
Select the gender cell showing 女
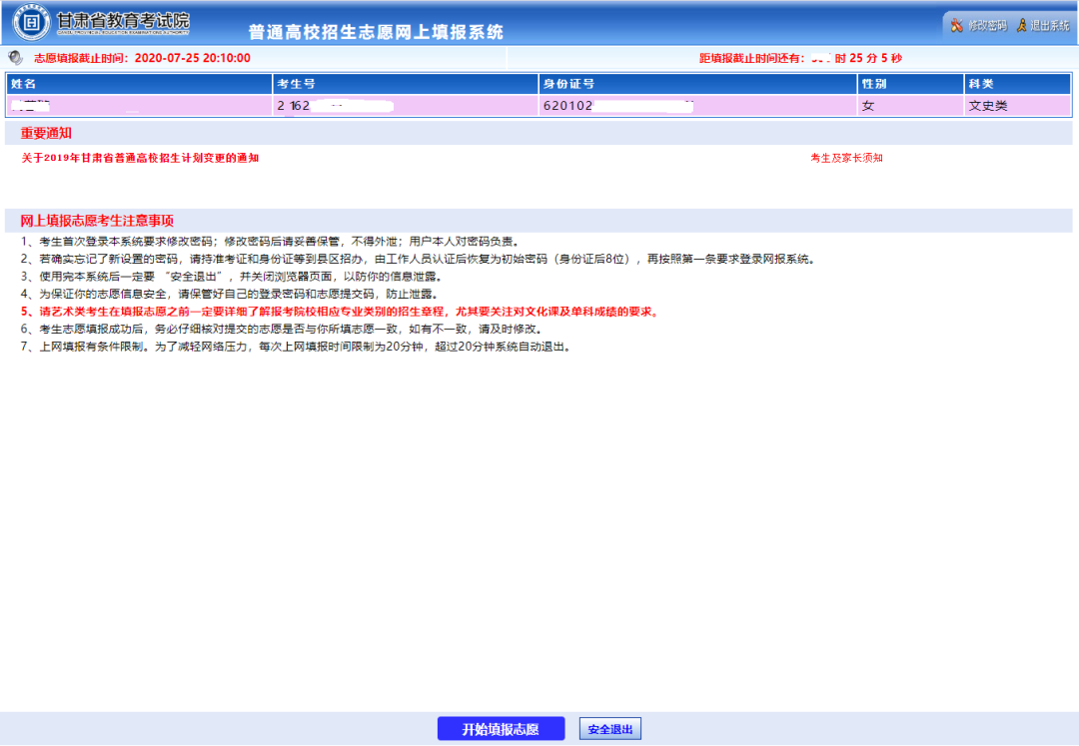coord(867,105)
